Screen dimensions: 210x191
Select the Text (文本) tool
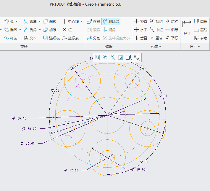(30, 38)
